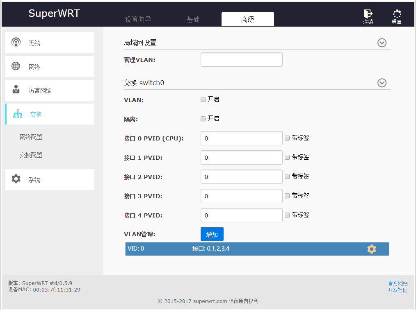Open the 系统 sidebar menu
The image size is (416, 310).
click(x=50, y=179)
